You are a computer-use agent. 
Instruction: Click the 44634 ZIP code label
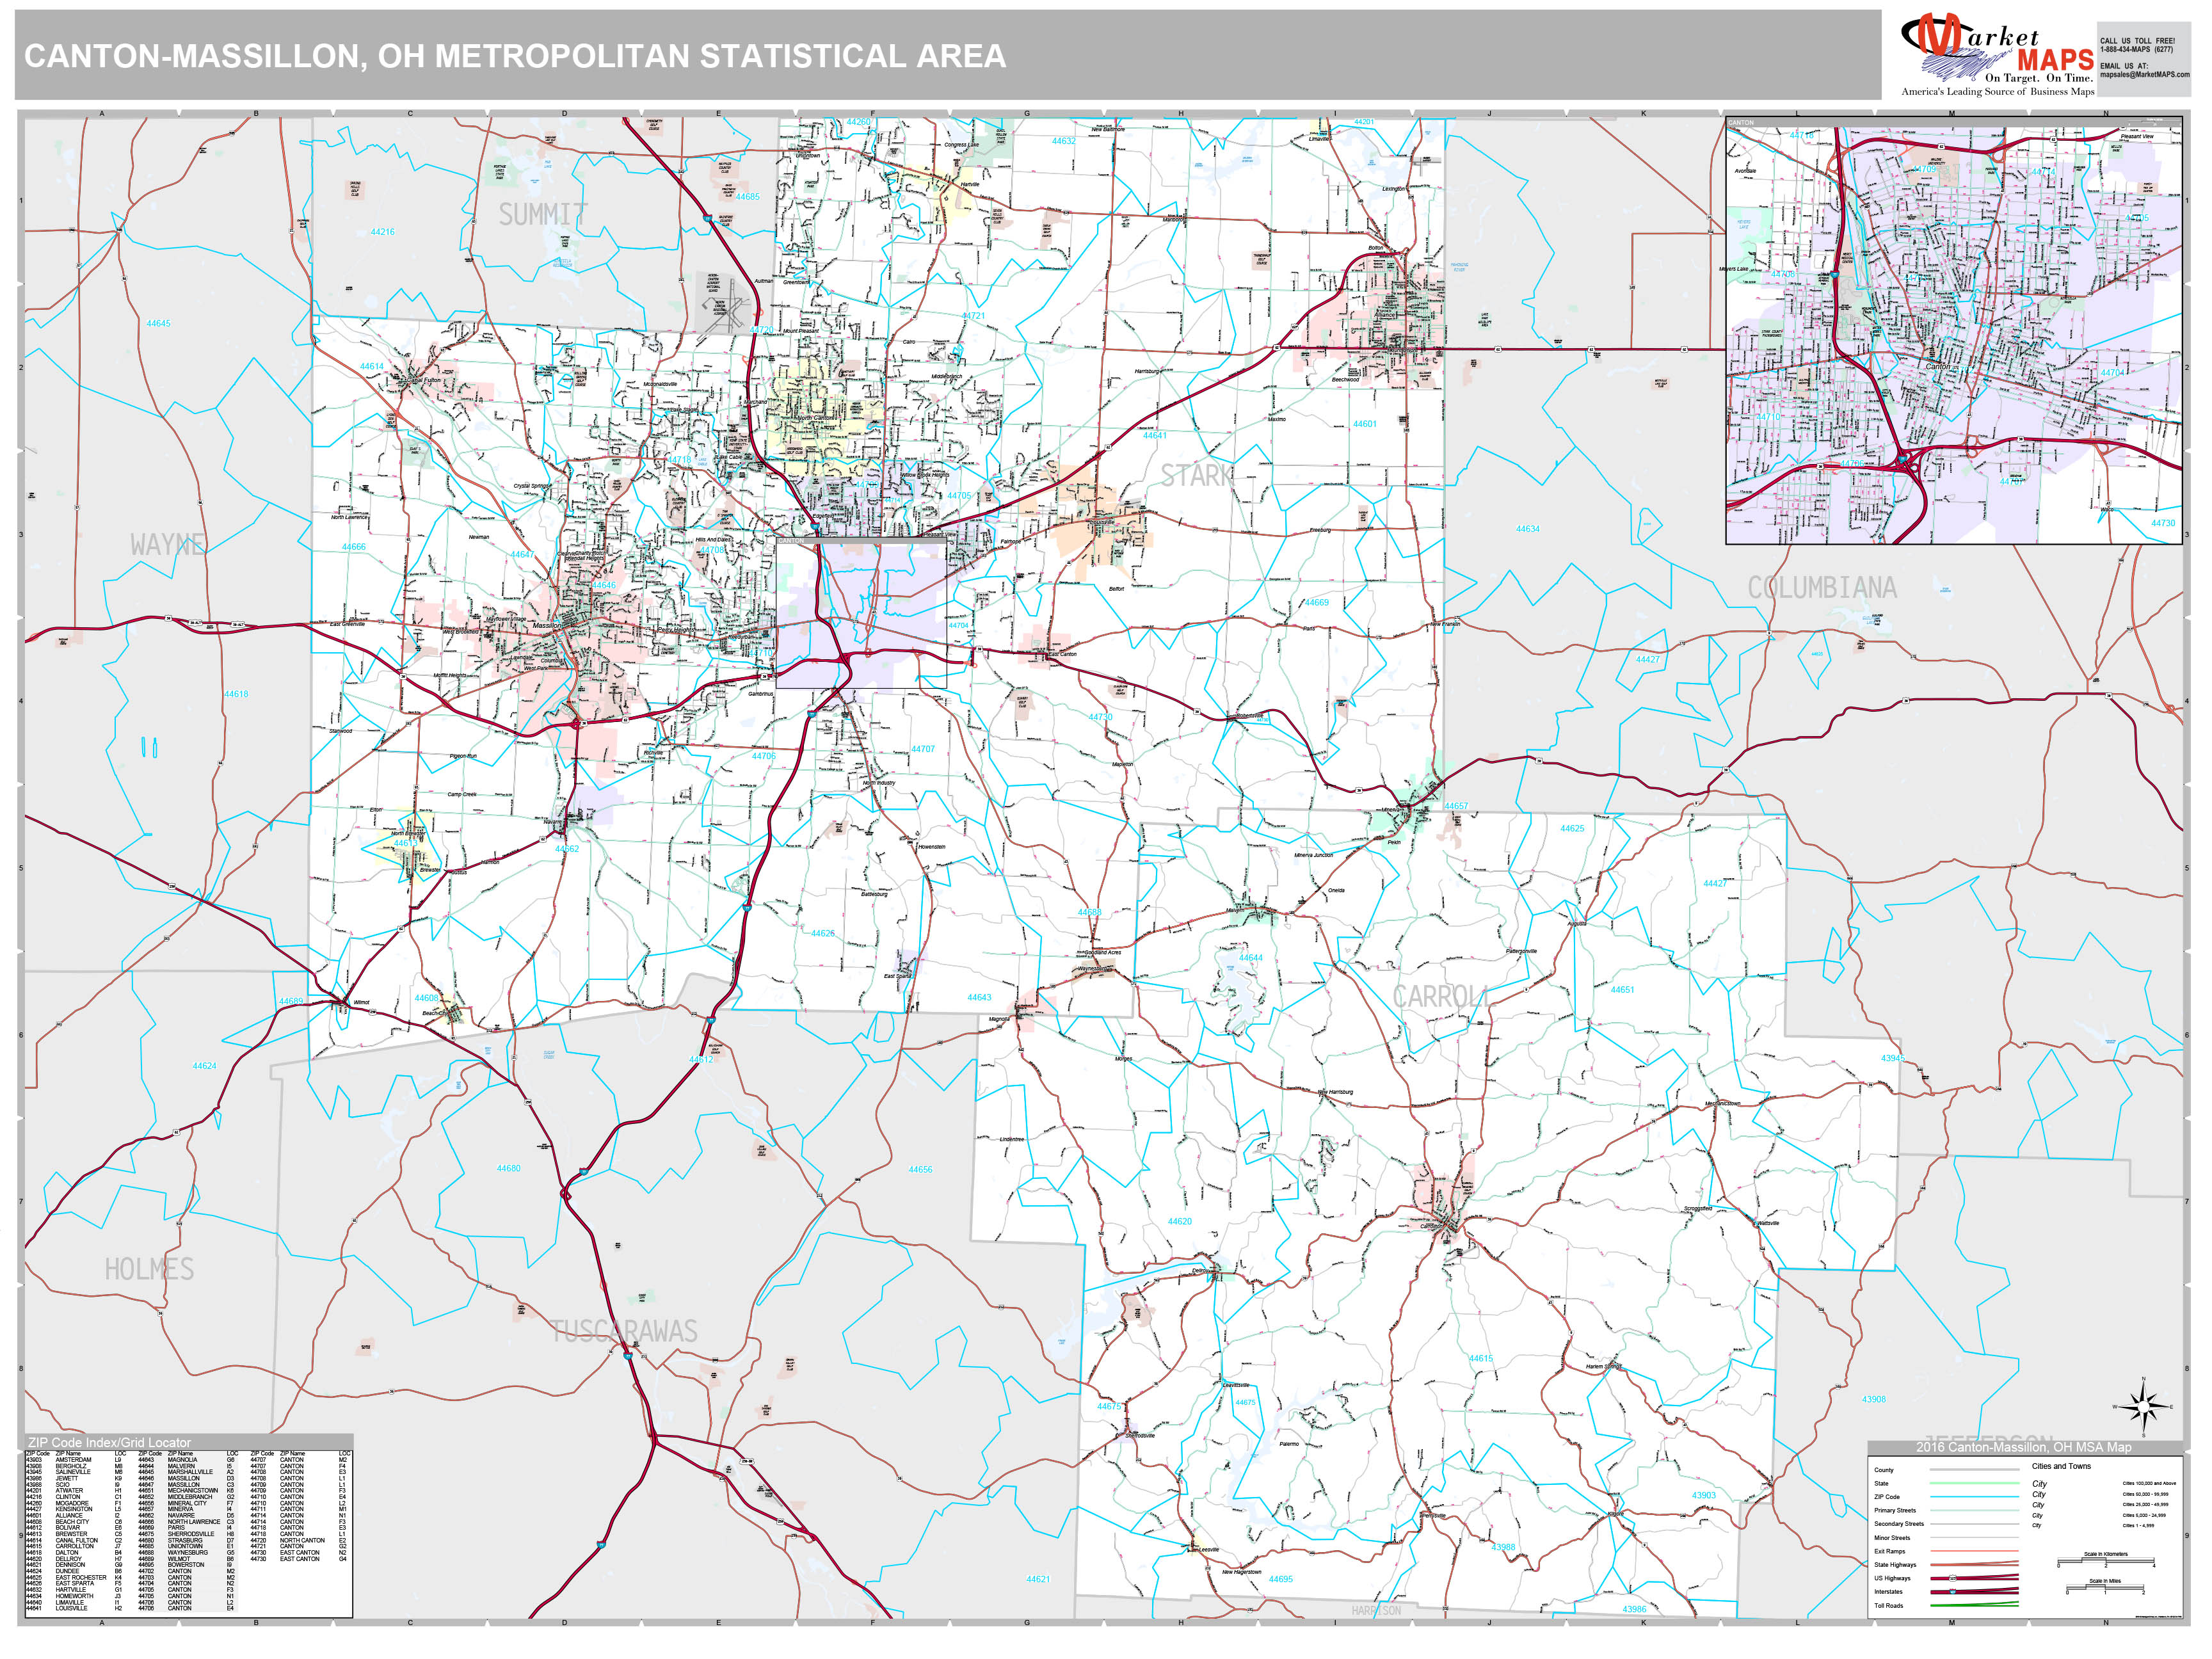(x=1527, y=529)
